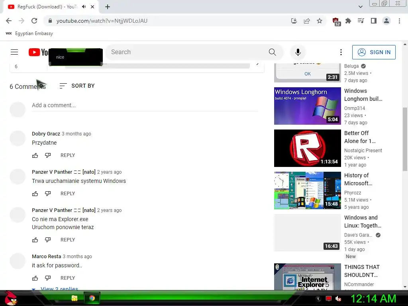This screenshot has width=408, height=306.
Task: Like Marco Resta's comment
Action: [x=35, y=278]
